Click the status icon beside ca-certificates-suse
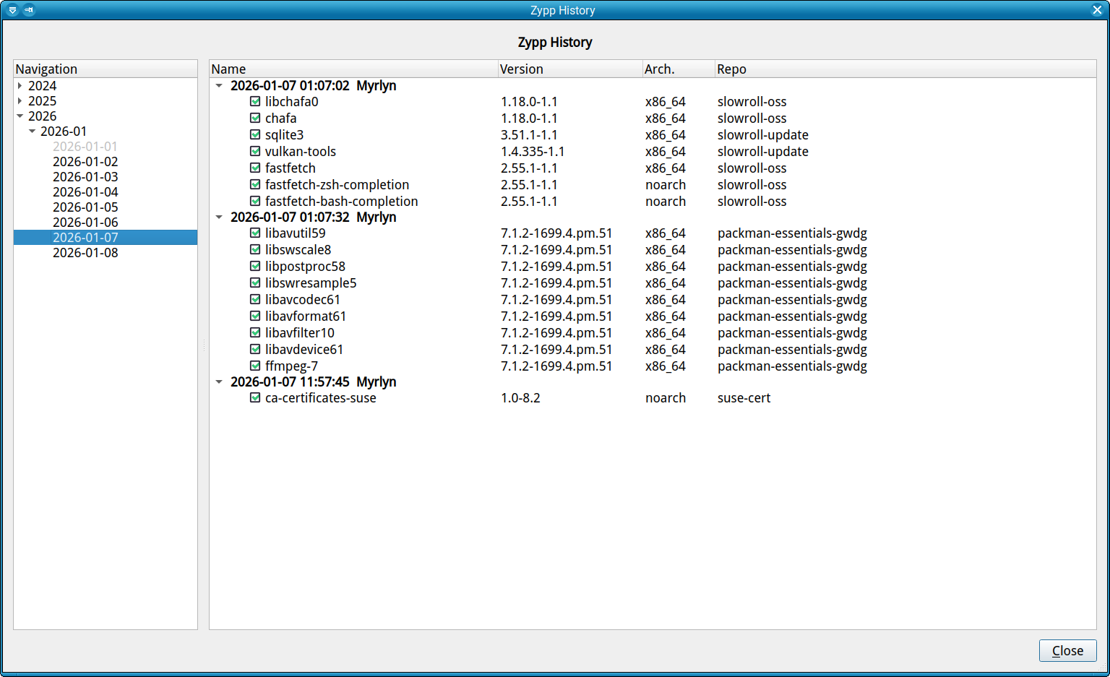This screenshot has width=1110, height=677. pos(255,398)
